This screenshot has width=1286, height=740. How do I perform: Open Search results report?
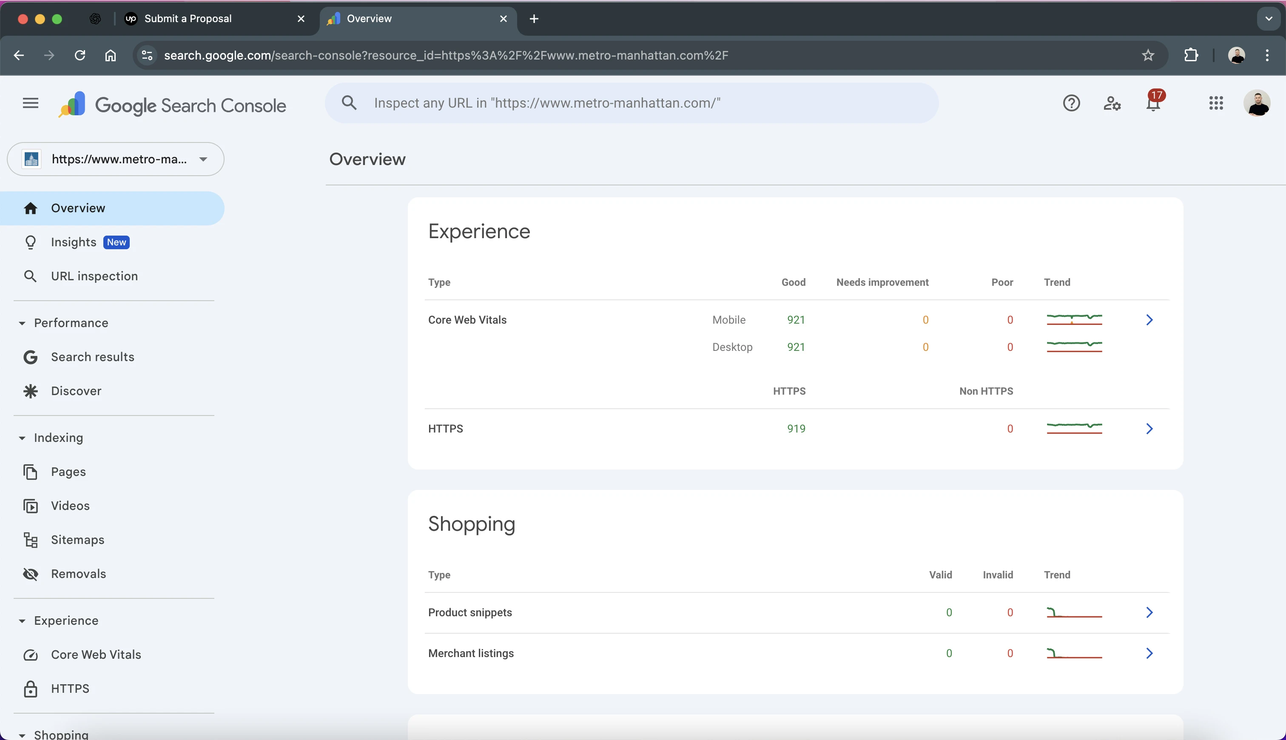112,357
